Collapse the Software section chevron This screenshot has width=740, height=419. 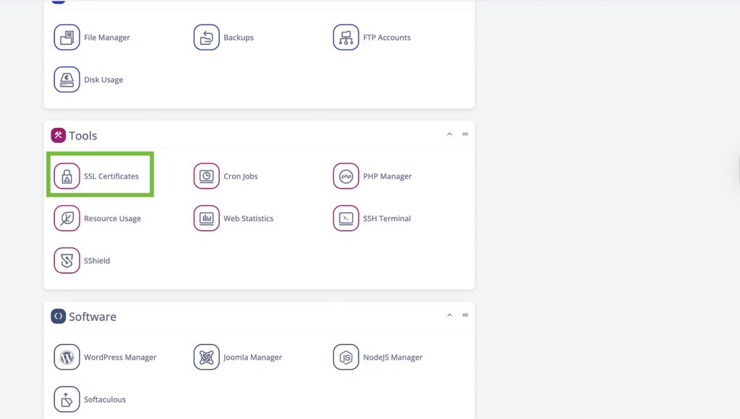click(x=449, y=315)
